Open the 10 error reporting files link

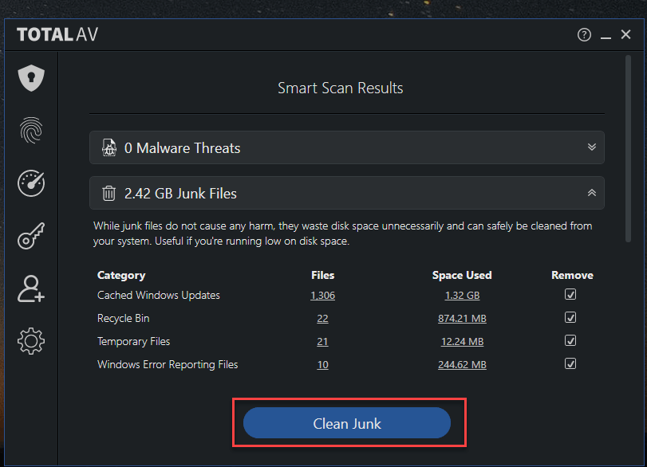coord(322,365)
